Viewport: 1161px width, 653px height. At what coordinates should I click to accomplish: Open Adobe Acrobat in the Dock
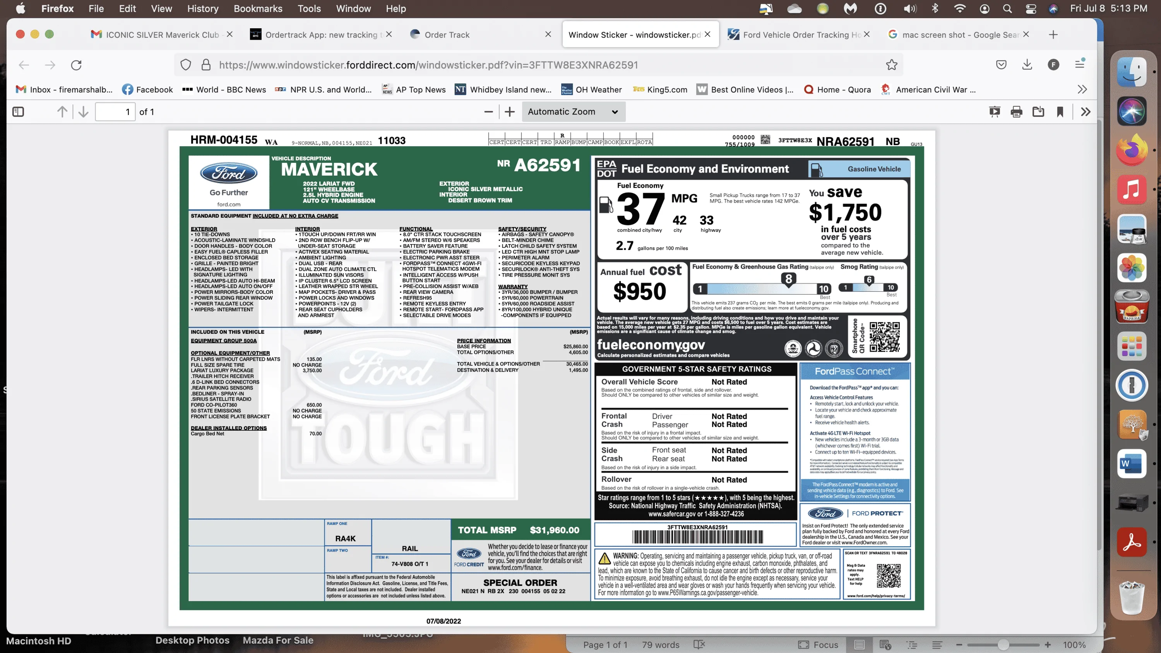(1131, 542)
